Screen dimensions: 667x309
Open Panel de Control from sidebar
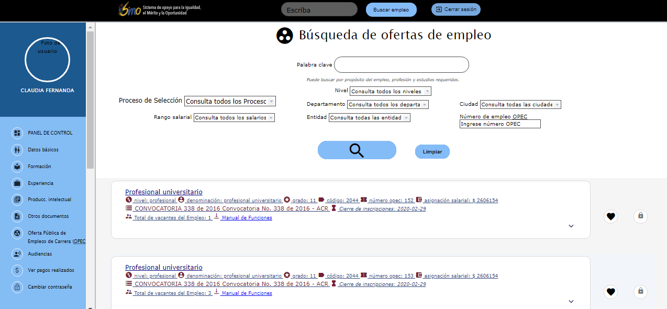point(50,133)
